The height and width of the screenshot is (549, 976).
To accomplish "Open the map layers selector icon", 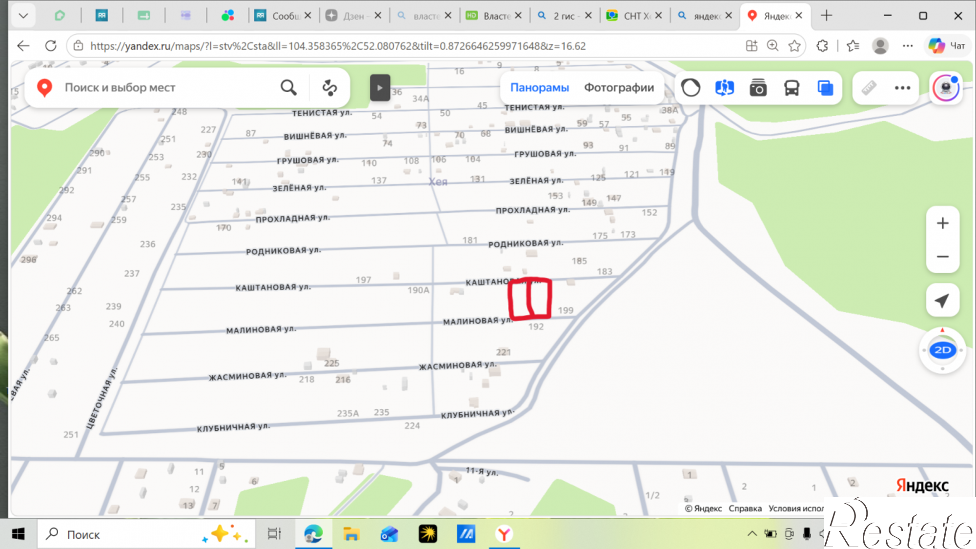I will click(825, 88).
